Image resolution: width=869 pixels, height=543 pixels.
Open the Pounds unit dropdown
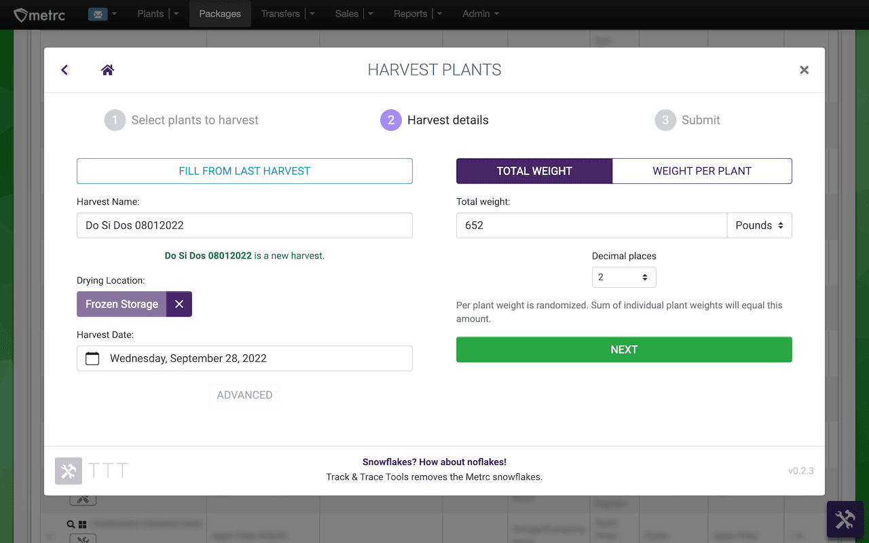coord(759,225)
